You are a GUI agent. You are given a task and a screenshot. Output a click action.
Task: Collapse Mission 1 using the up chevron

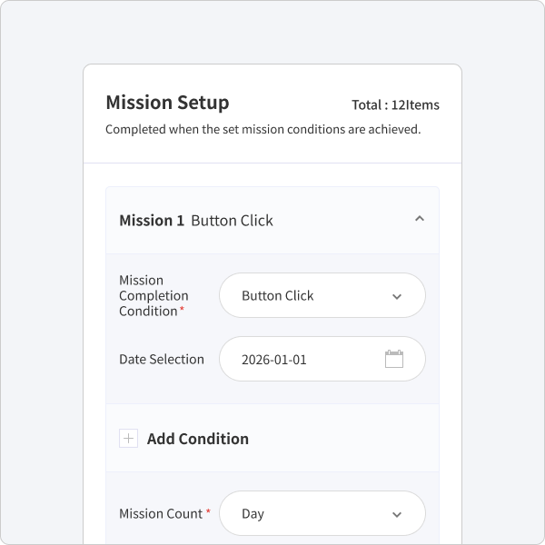pos(420,219)
